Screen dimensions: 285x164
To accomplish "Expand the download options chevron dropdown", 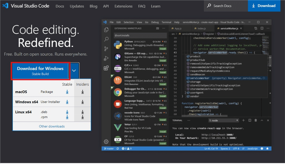I will (x=74, y=71).
